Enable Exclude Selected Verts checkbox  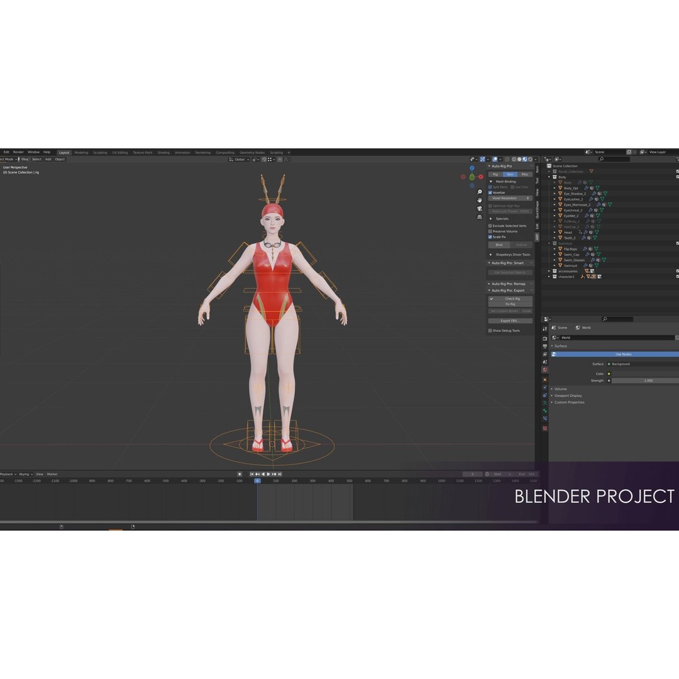[490, 226]
